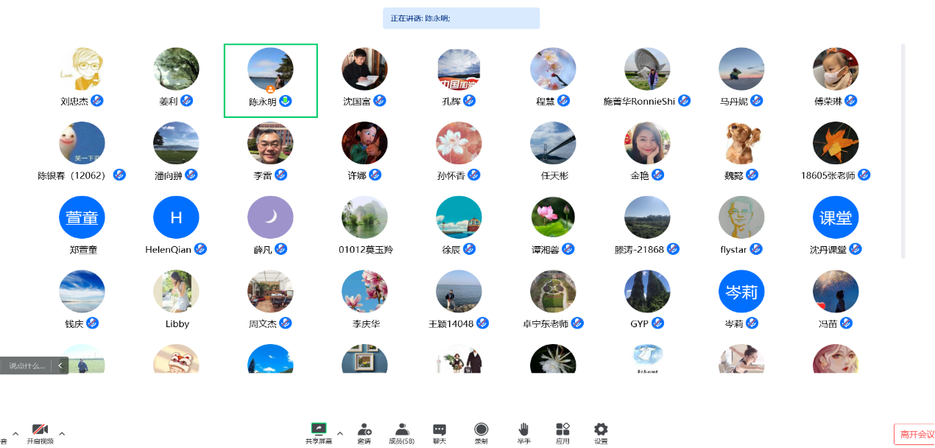935x448 pixels.
Task: Select the 沈丹课堂 participant avatar
Action: tap(836, 217)
